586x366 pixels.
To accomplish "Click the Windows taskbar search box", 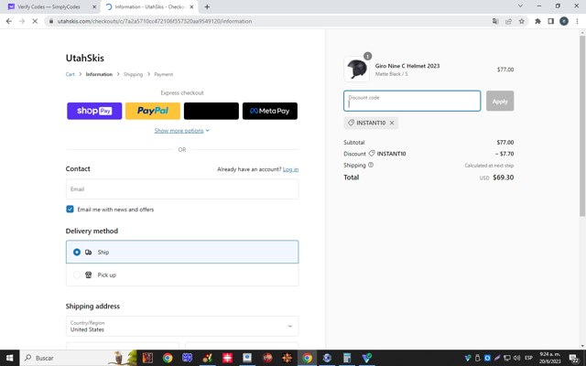I will click(x=79, y=358).
